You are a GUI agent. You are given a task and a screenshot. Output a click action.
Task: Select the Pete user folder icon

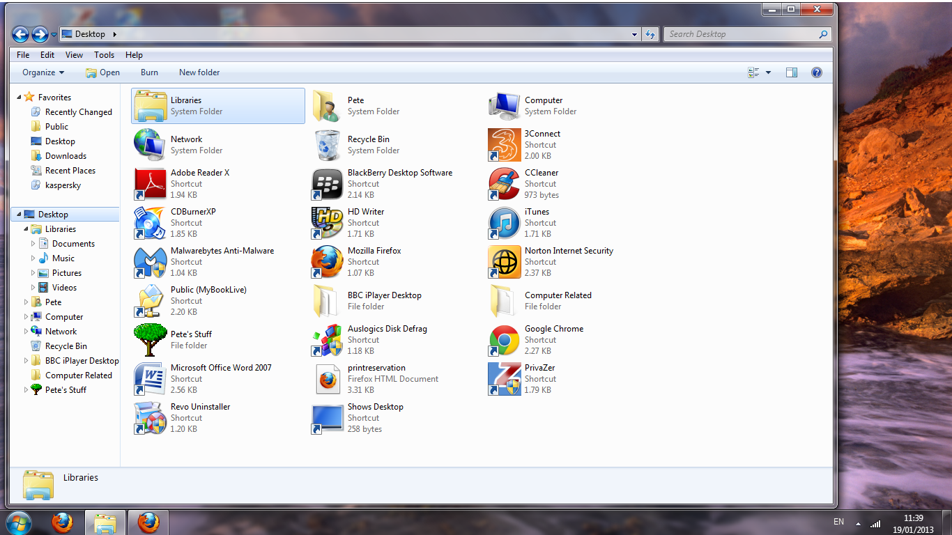[x=327, y=106]
